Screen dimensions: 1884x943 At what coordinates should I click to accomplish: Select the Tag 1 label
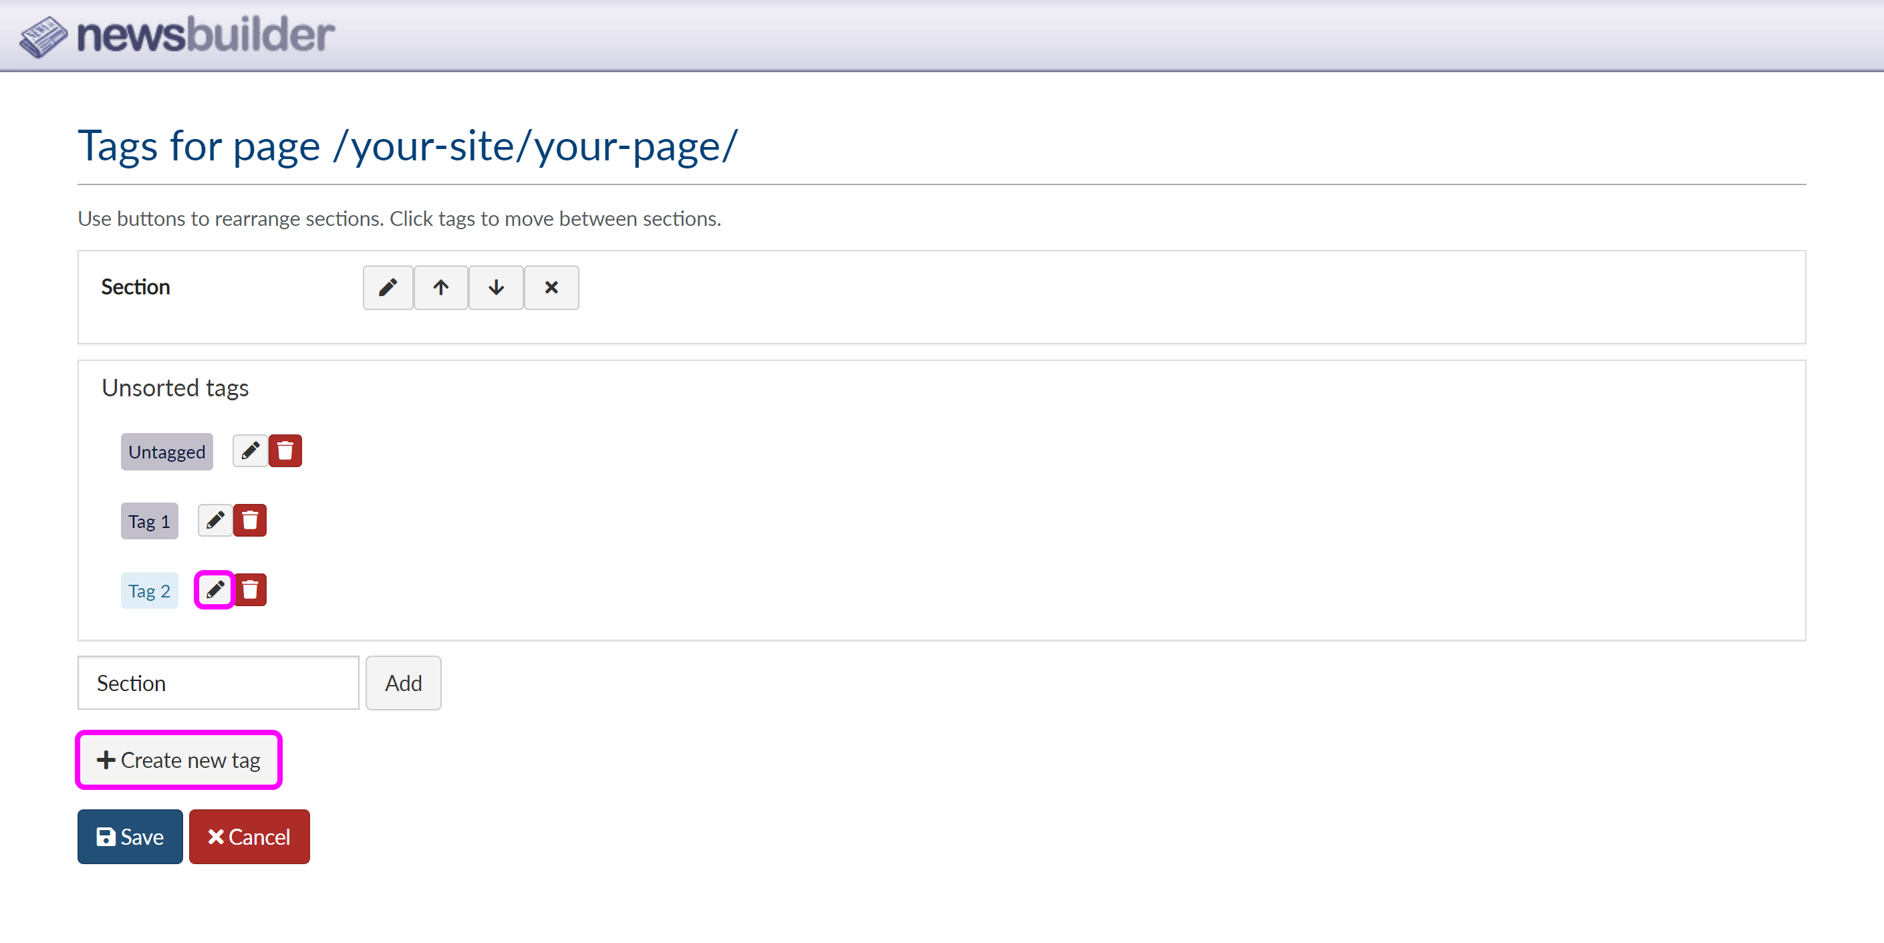tap(149, 521)
